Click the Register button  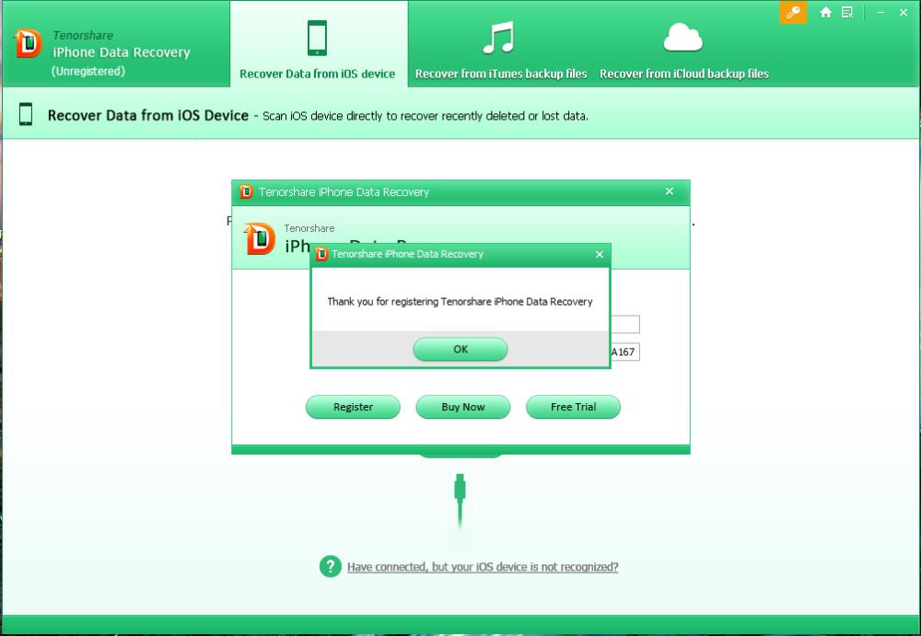click(x=353, y=407)
